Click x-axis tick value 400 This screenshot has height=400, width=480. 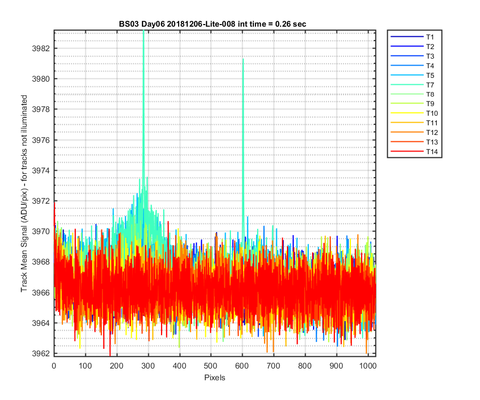(x=179, y=366)
